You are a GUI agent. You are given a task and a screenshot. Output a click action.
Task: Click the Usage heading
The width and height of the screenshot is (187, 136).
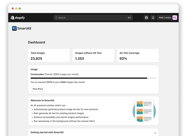34,69
